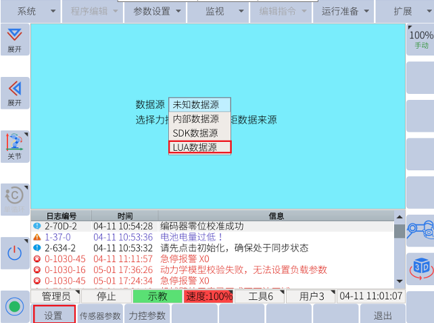This screenshot has width=434, height=323.
Task: Click the down-arrow 展开 expand icon
Action: (x=14, y=42)
